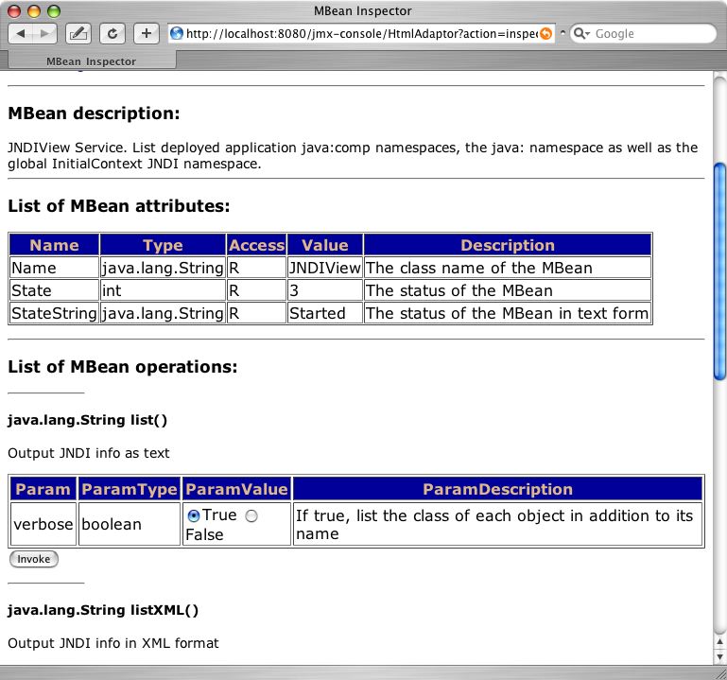This screenshot has height=680, width=727.
Task: Click the URL address field
Action: 362,33
